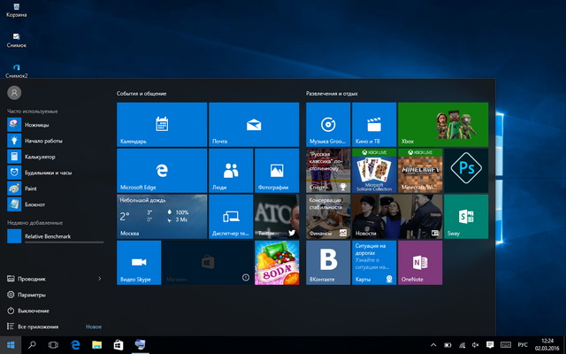
Task: Open recently added Relative Benchmark
Action: 55,236
